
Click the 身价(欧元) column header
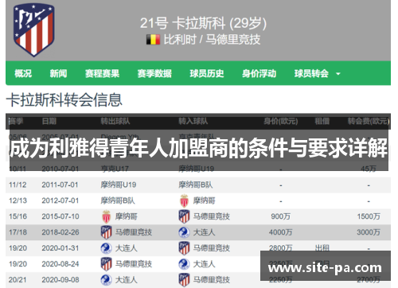pos(281,121)
